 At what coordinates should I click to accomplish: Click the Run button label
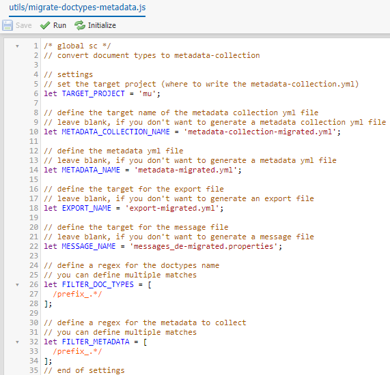pyautogui.click(x=59, y=25)
